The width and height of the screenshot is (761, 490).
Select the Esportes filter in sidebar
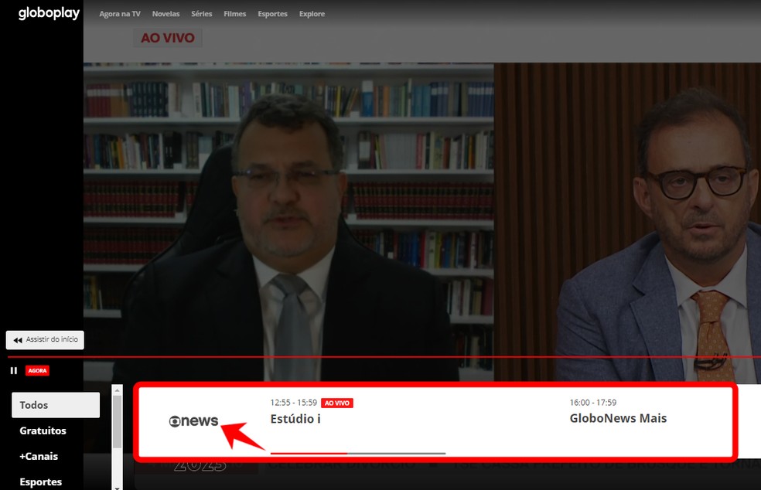(41, 482)
